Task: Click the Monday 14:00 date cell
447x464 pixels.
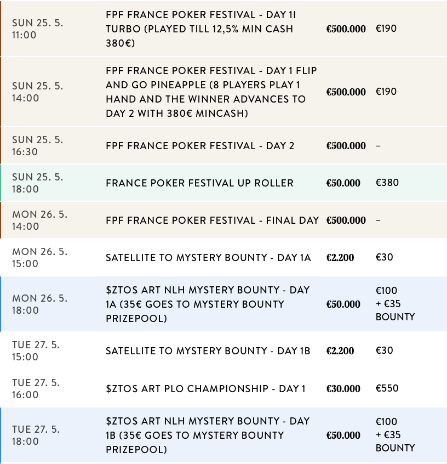Action: pyautogui.click(x=39, y=220)
